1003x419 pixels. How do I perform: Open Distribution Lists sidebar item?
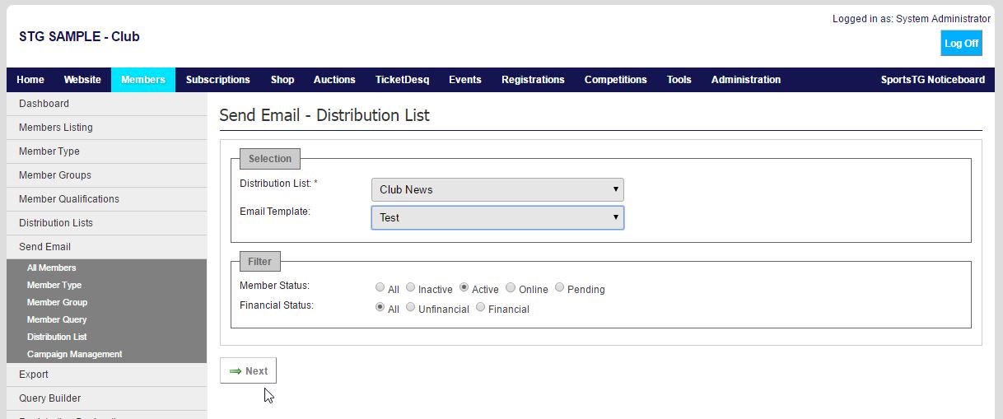pyautogui.click(x=106, y=223)
